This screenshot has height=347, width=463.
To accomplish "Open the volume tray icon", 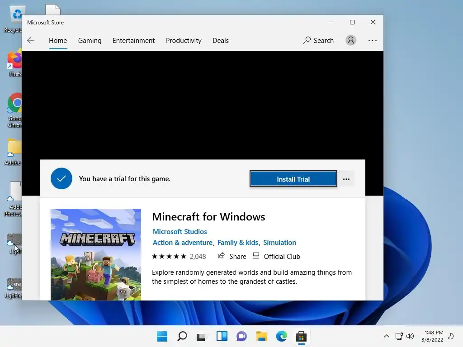I will point(410,336).
